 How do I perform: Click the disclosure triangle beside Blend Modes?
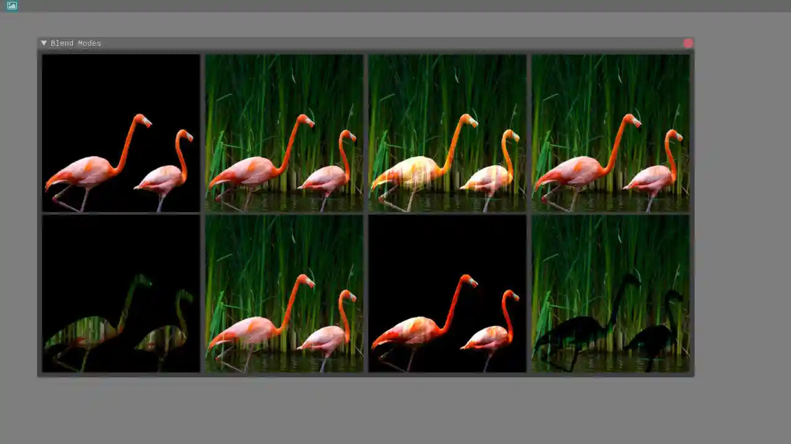coord(43,43)
